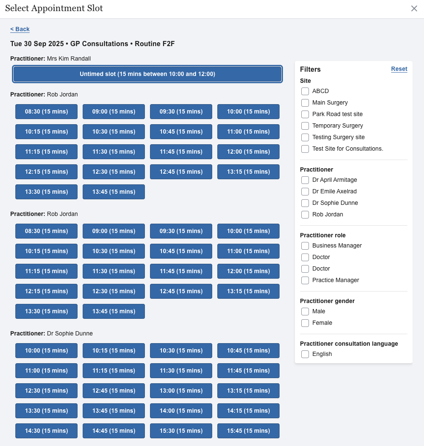Check the Park Road test site filter

[305, 114]
